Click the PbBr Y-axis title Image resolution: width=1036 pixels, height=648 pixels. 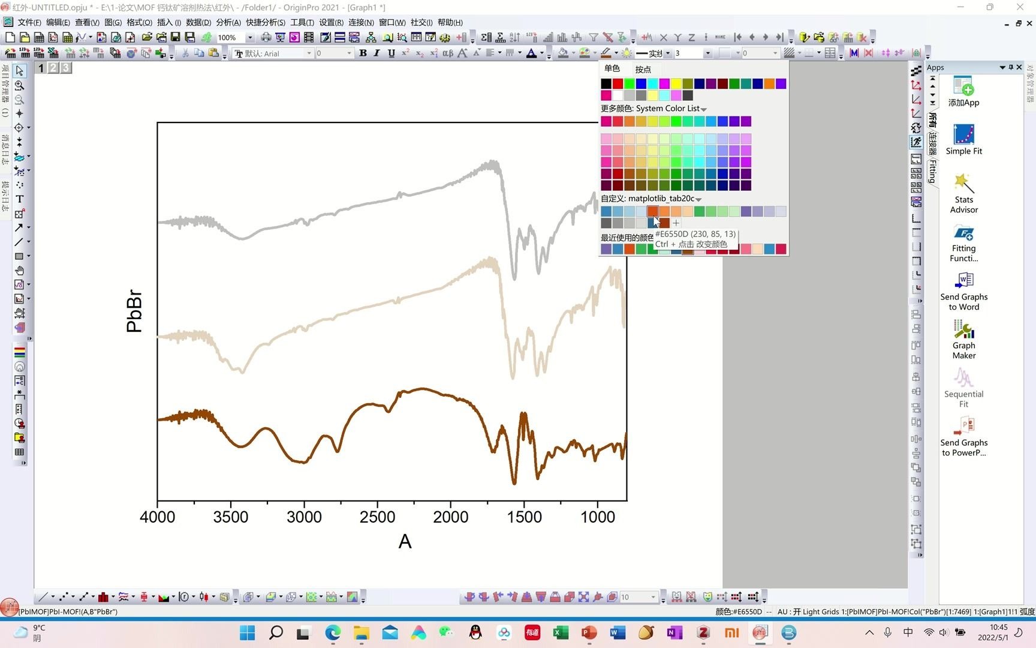point(134,311)
